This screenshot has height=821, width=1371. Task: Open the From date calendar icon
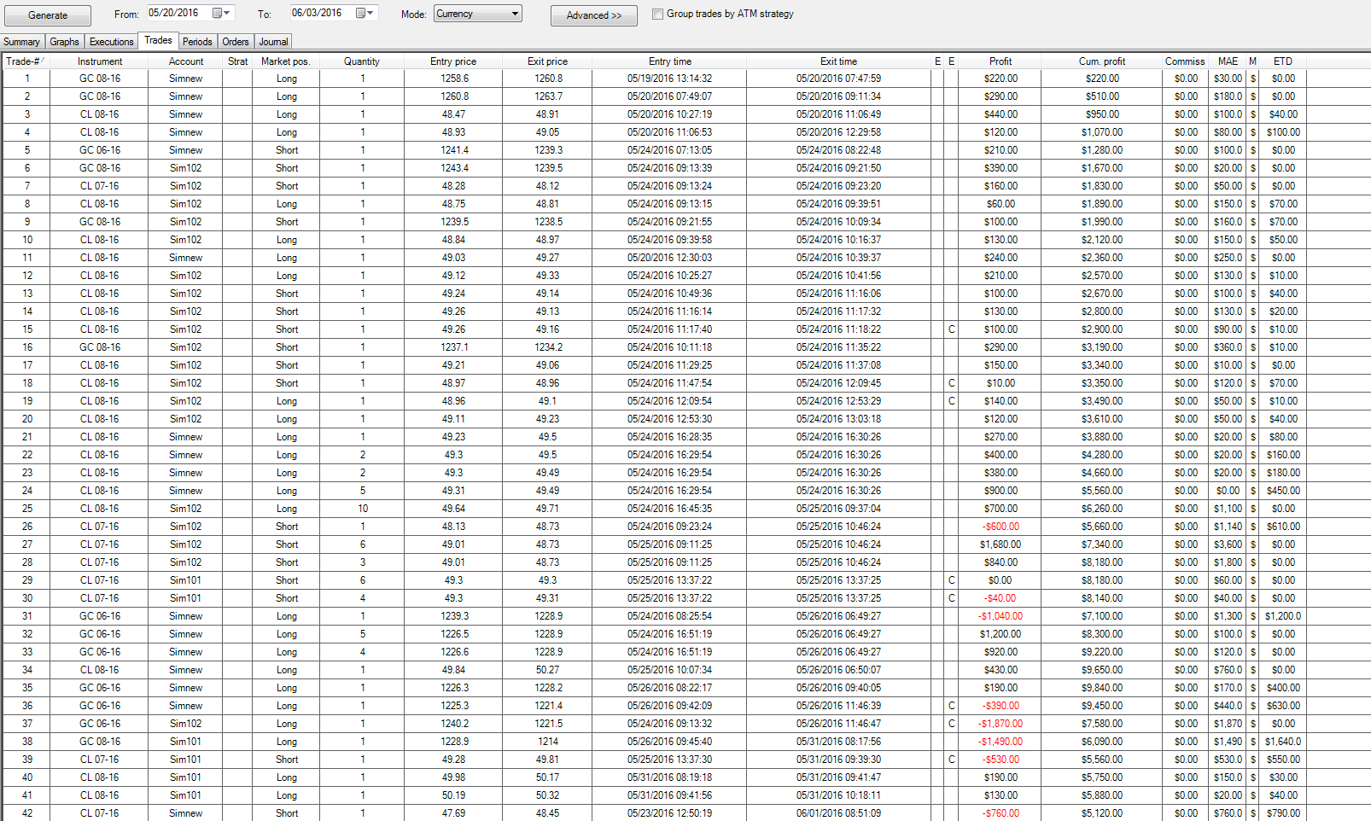click(217, 13)
